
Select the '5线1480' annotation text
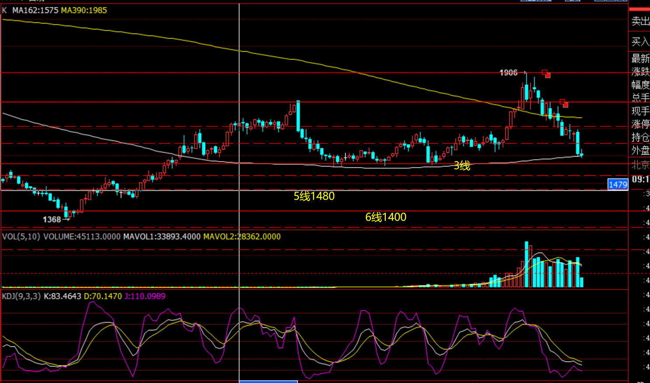pos(314,196)
